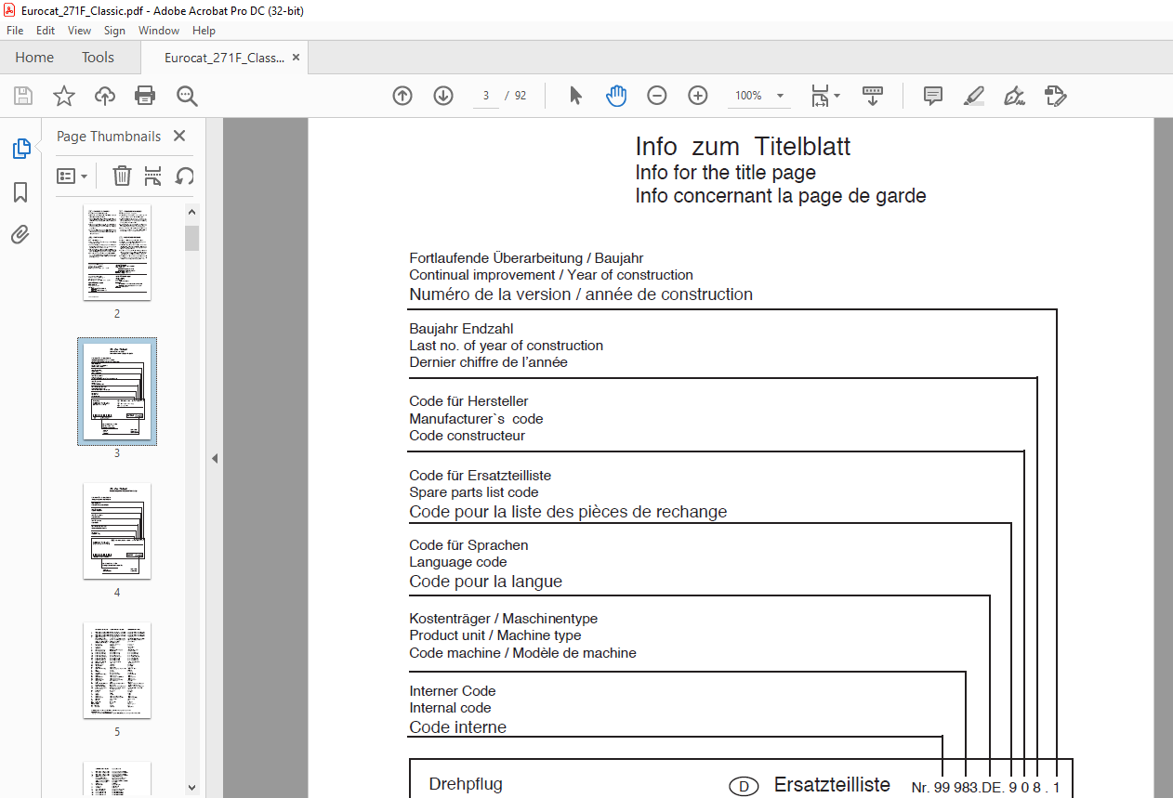Open the View menu
This screenshot has height=798, width=1173.
[80, 31]
